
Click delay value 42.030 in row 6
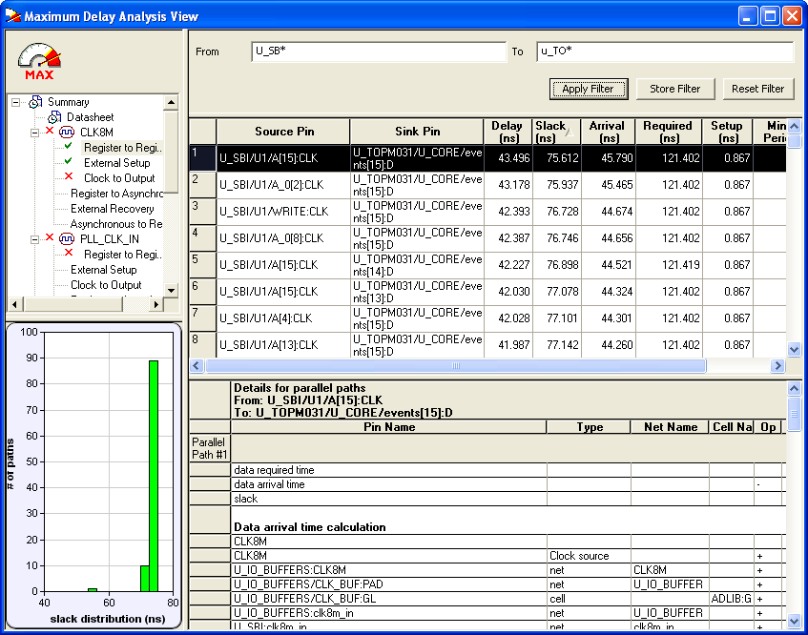514,292
